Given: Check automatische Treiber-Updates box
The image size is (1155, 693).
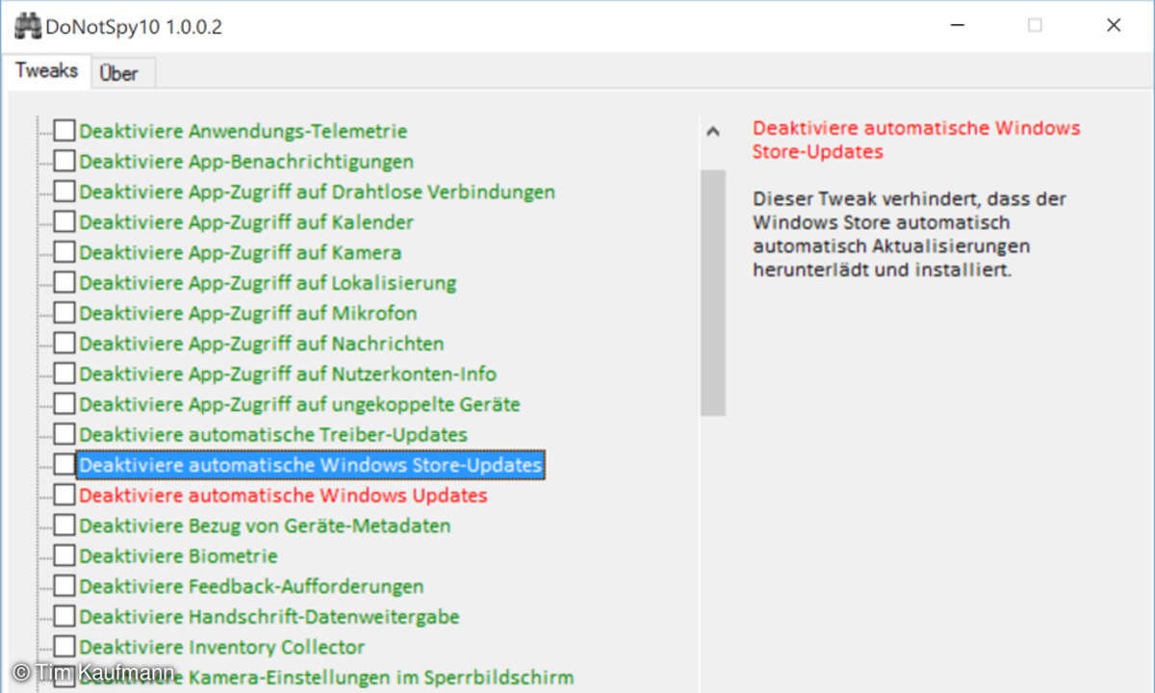Looking at the screenshot, I should click(x=64, y=434).
